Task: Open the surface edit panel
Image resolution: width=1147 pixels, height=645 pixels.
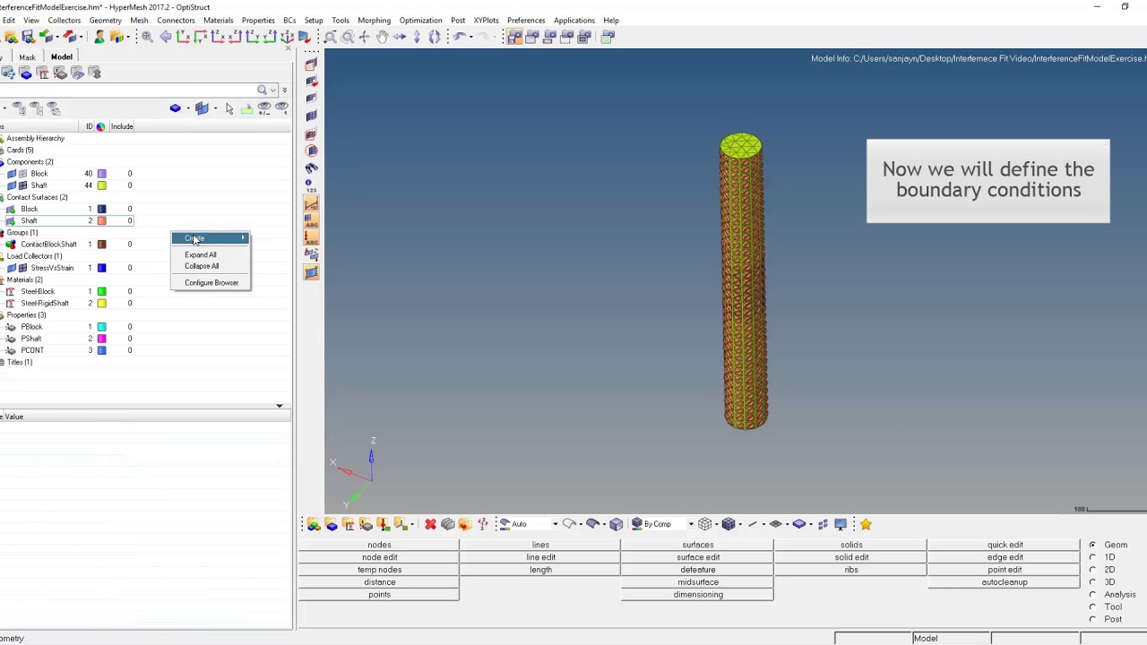Action: [x=698, y=557]
